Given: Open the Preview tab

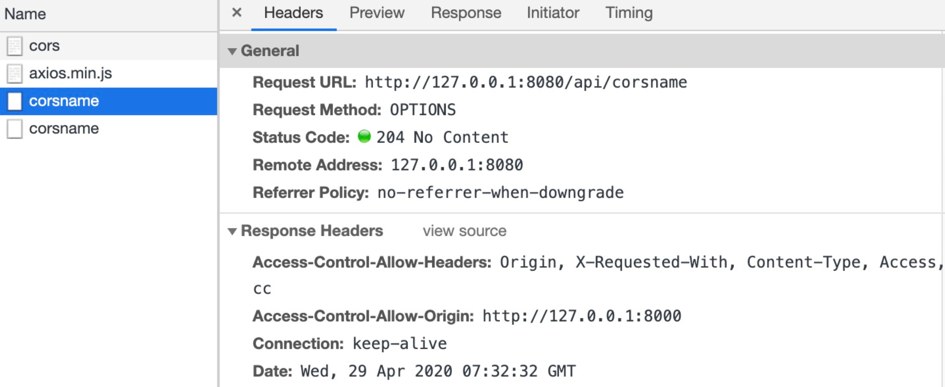Looking at the screenshot, I should [x=377, y=13].
